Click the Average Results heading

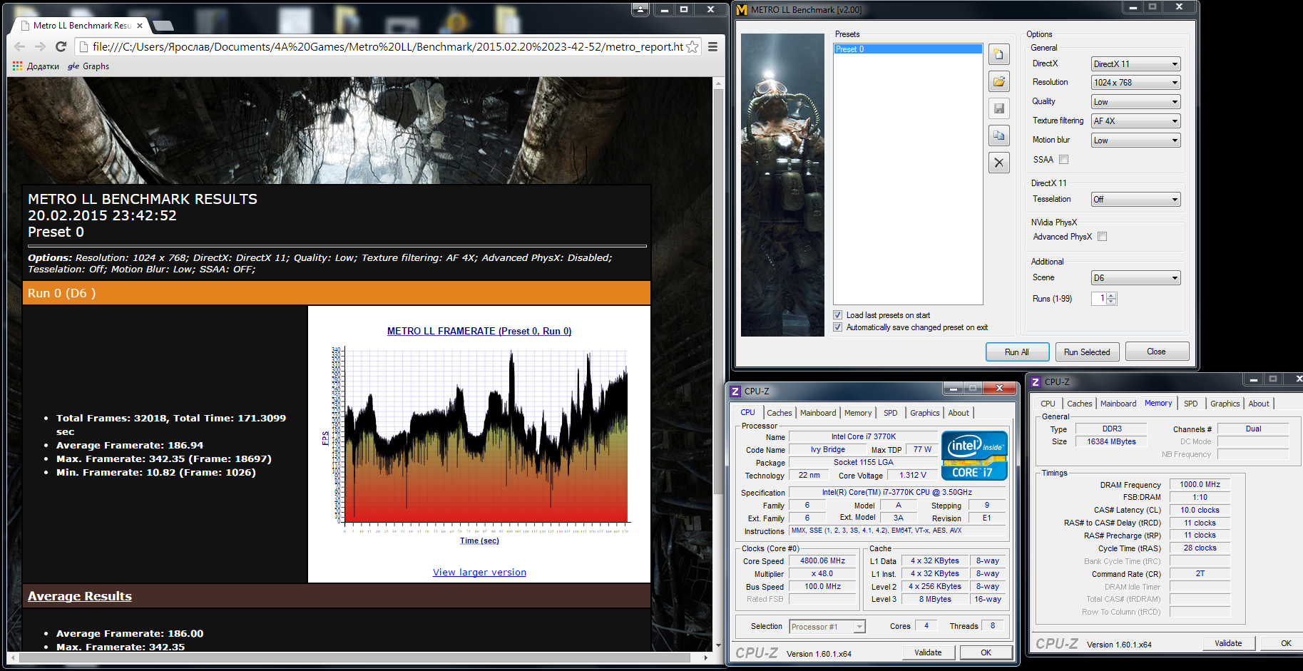80,596
